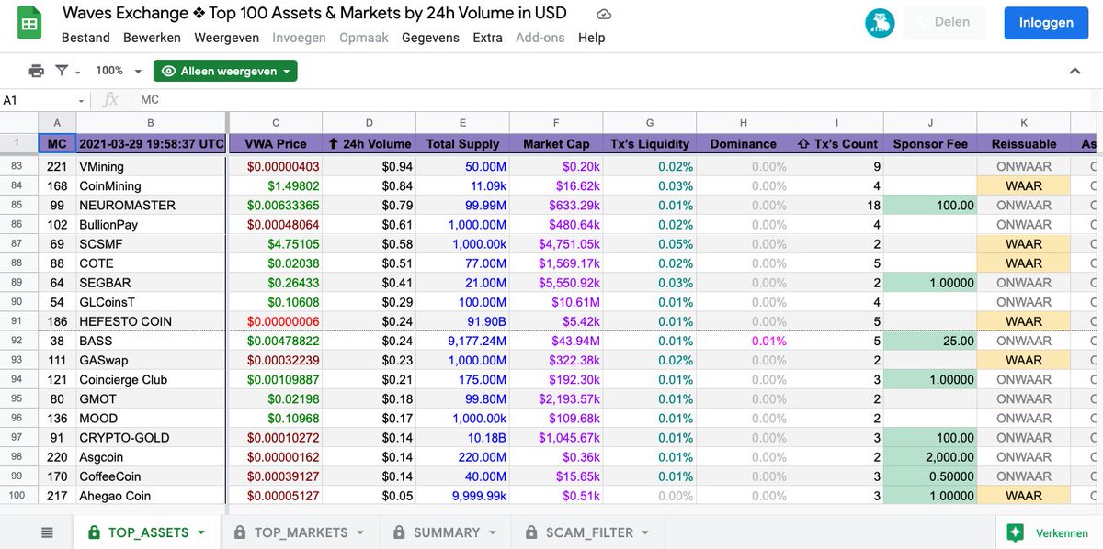1103x549 pixels.
Task: Click the Ahegao Coin cell
Action: 151,496
